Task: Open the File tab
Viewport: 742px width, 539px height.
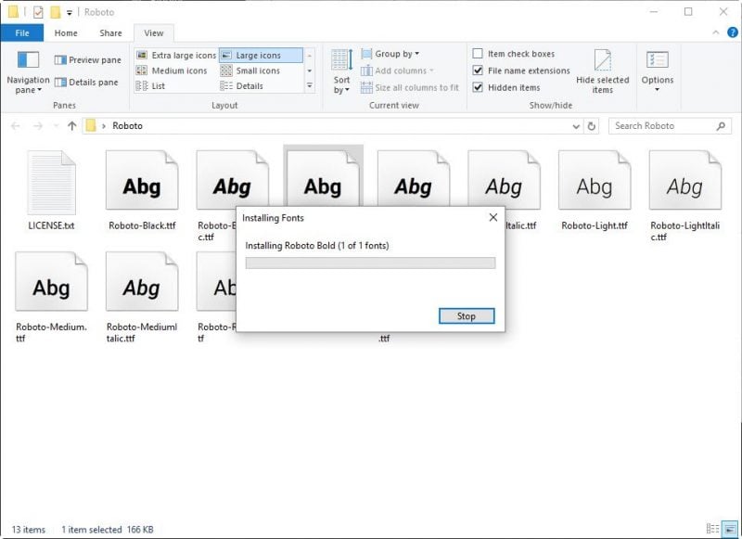Action: pyautogui.click(x=22, y=32)
